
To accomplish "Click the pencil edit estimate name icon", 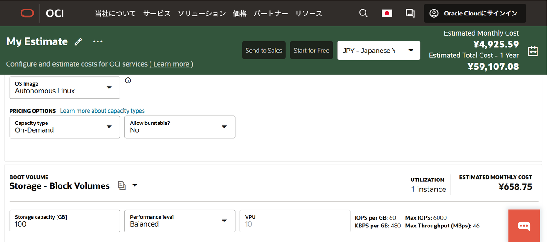I will point(78,41).
